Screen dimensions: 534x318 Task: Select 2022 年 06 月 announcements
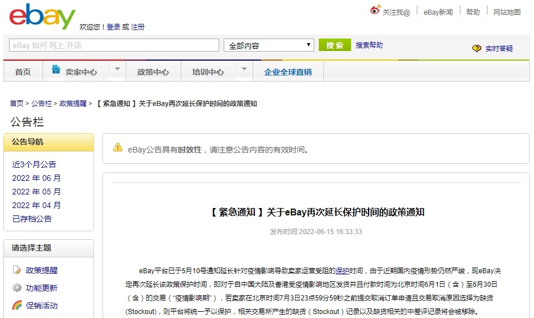coord(36,178)
